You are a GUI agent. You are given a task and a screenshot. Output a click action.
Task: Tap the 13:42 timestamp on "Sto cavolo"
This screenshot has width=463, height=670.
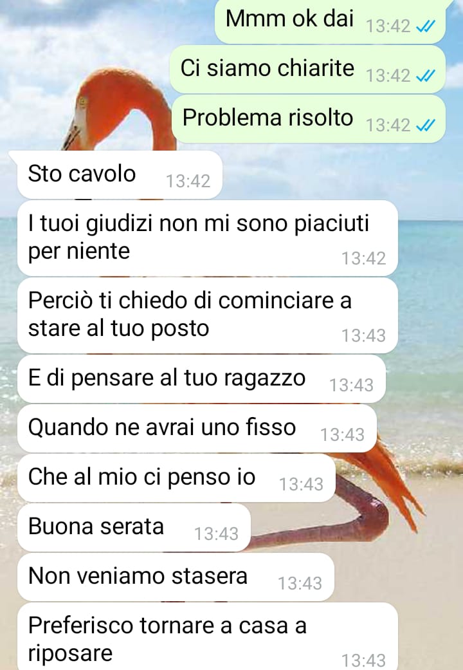(x=188, y=181)
